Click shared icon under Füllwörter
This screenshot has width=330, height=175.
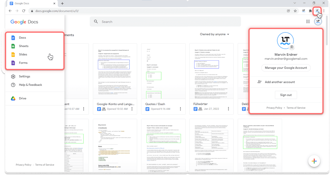(x=200, y=109)
